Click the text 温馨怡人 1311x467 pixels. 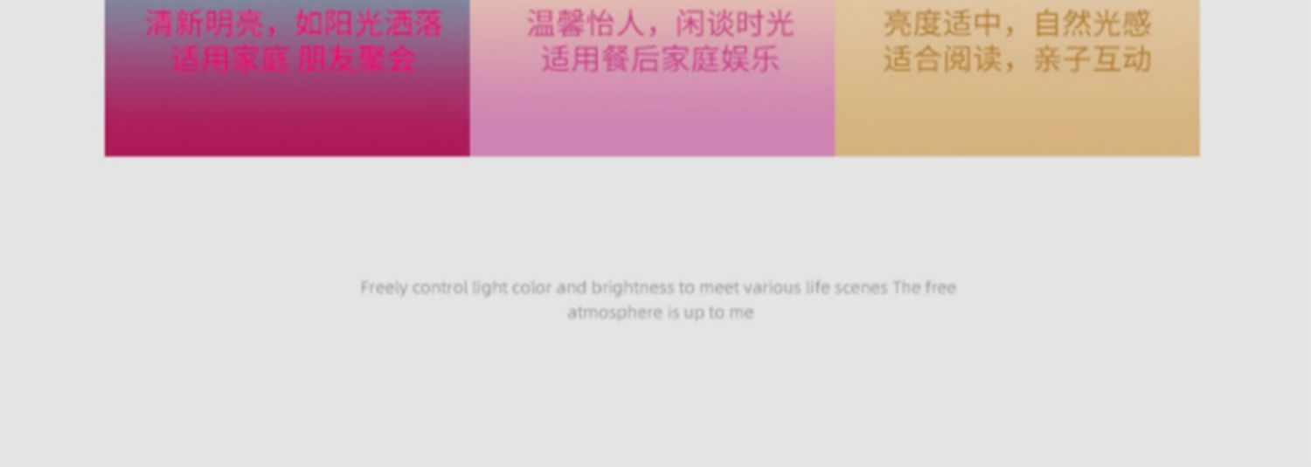(585, 24)
